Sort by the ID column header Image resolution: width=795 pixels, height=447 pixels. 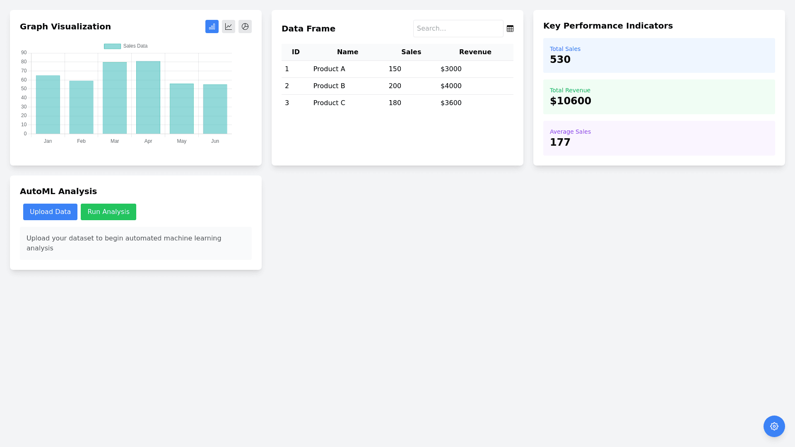point(296,52)
